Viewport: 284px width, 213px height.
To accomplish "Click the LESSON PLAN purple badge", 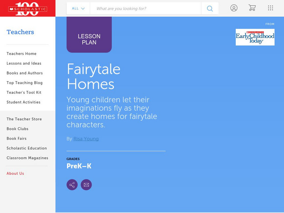I will click(89, 34).
